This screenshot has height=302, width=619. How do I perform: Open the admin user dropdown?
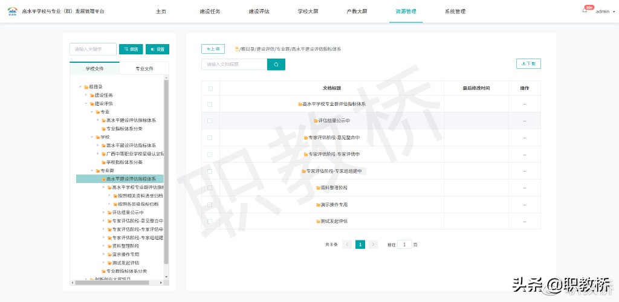point(605,11)
